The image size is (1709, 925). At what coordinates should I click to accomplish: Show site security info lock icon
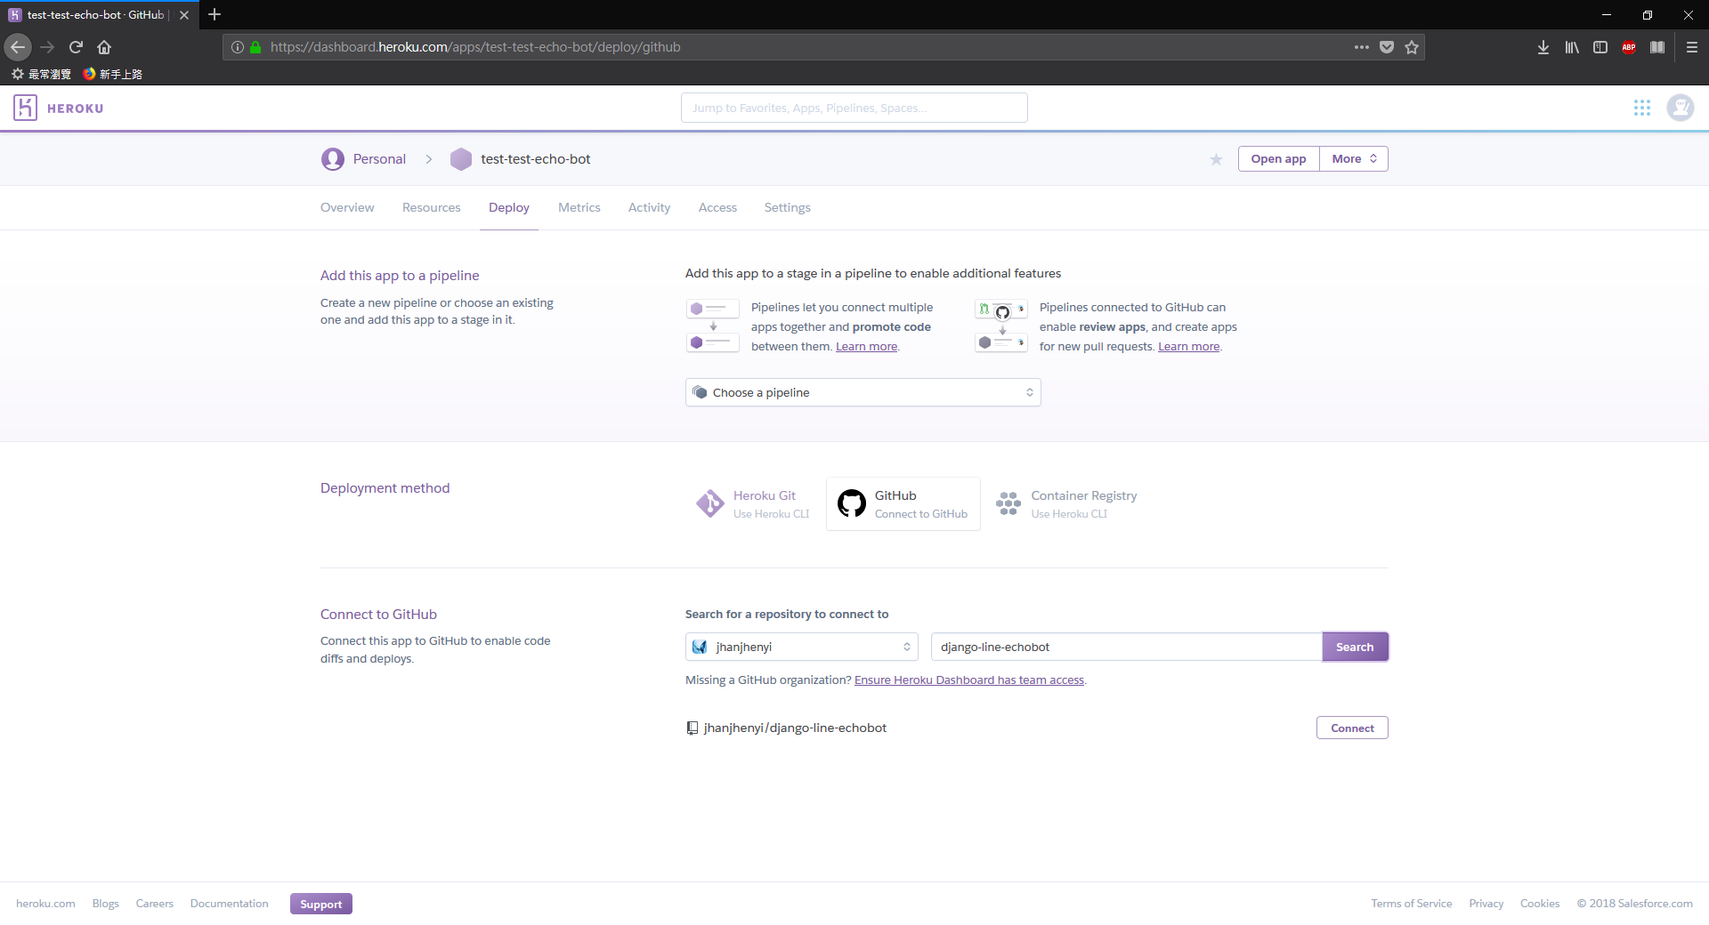tap(255, 47)
